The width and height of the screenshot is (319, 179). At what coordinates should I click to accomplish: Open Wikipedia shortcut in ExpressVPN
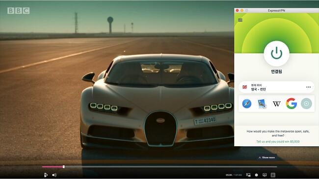click(x=277, y=104)
